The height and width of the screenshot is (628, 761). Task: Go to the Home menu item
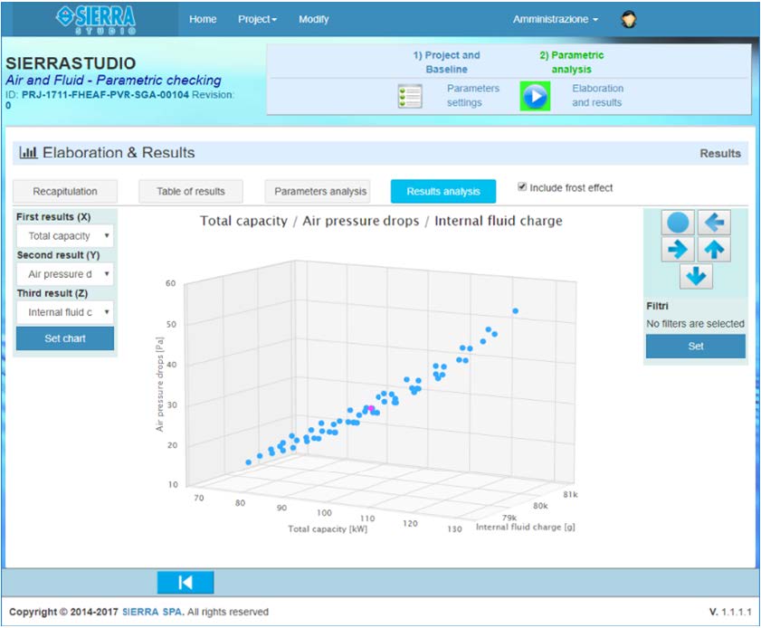pyautogui.click(x=203, y=19)
